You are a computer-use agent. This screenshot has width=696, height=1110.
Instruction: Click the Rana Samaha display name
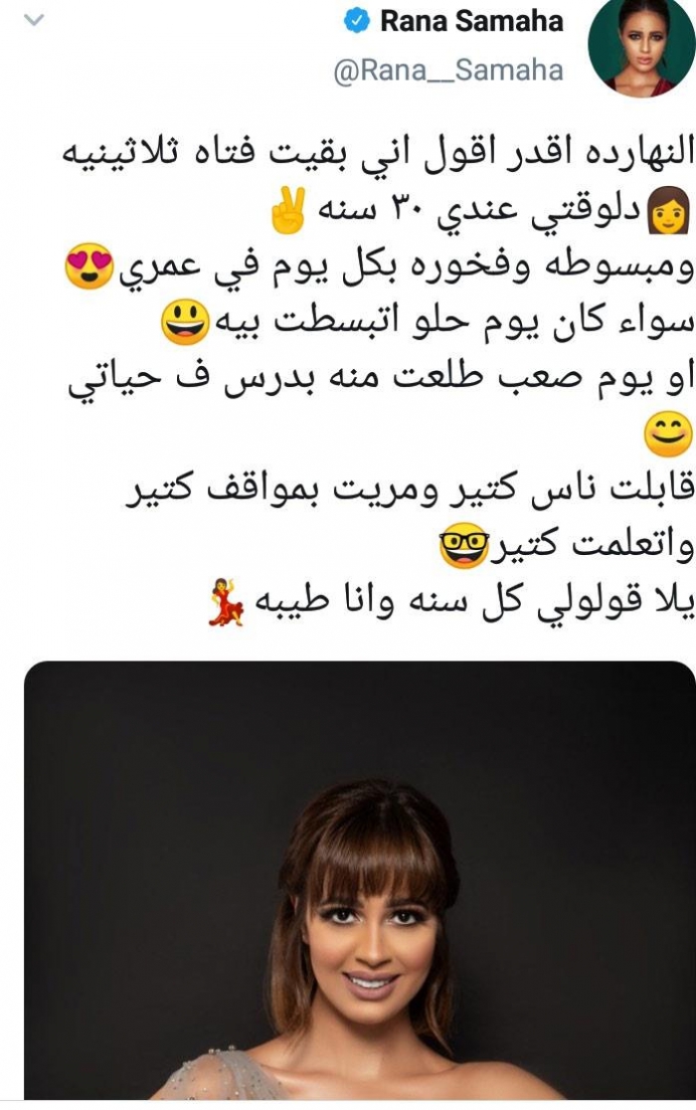(x=471, y=21)
